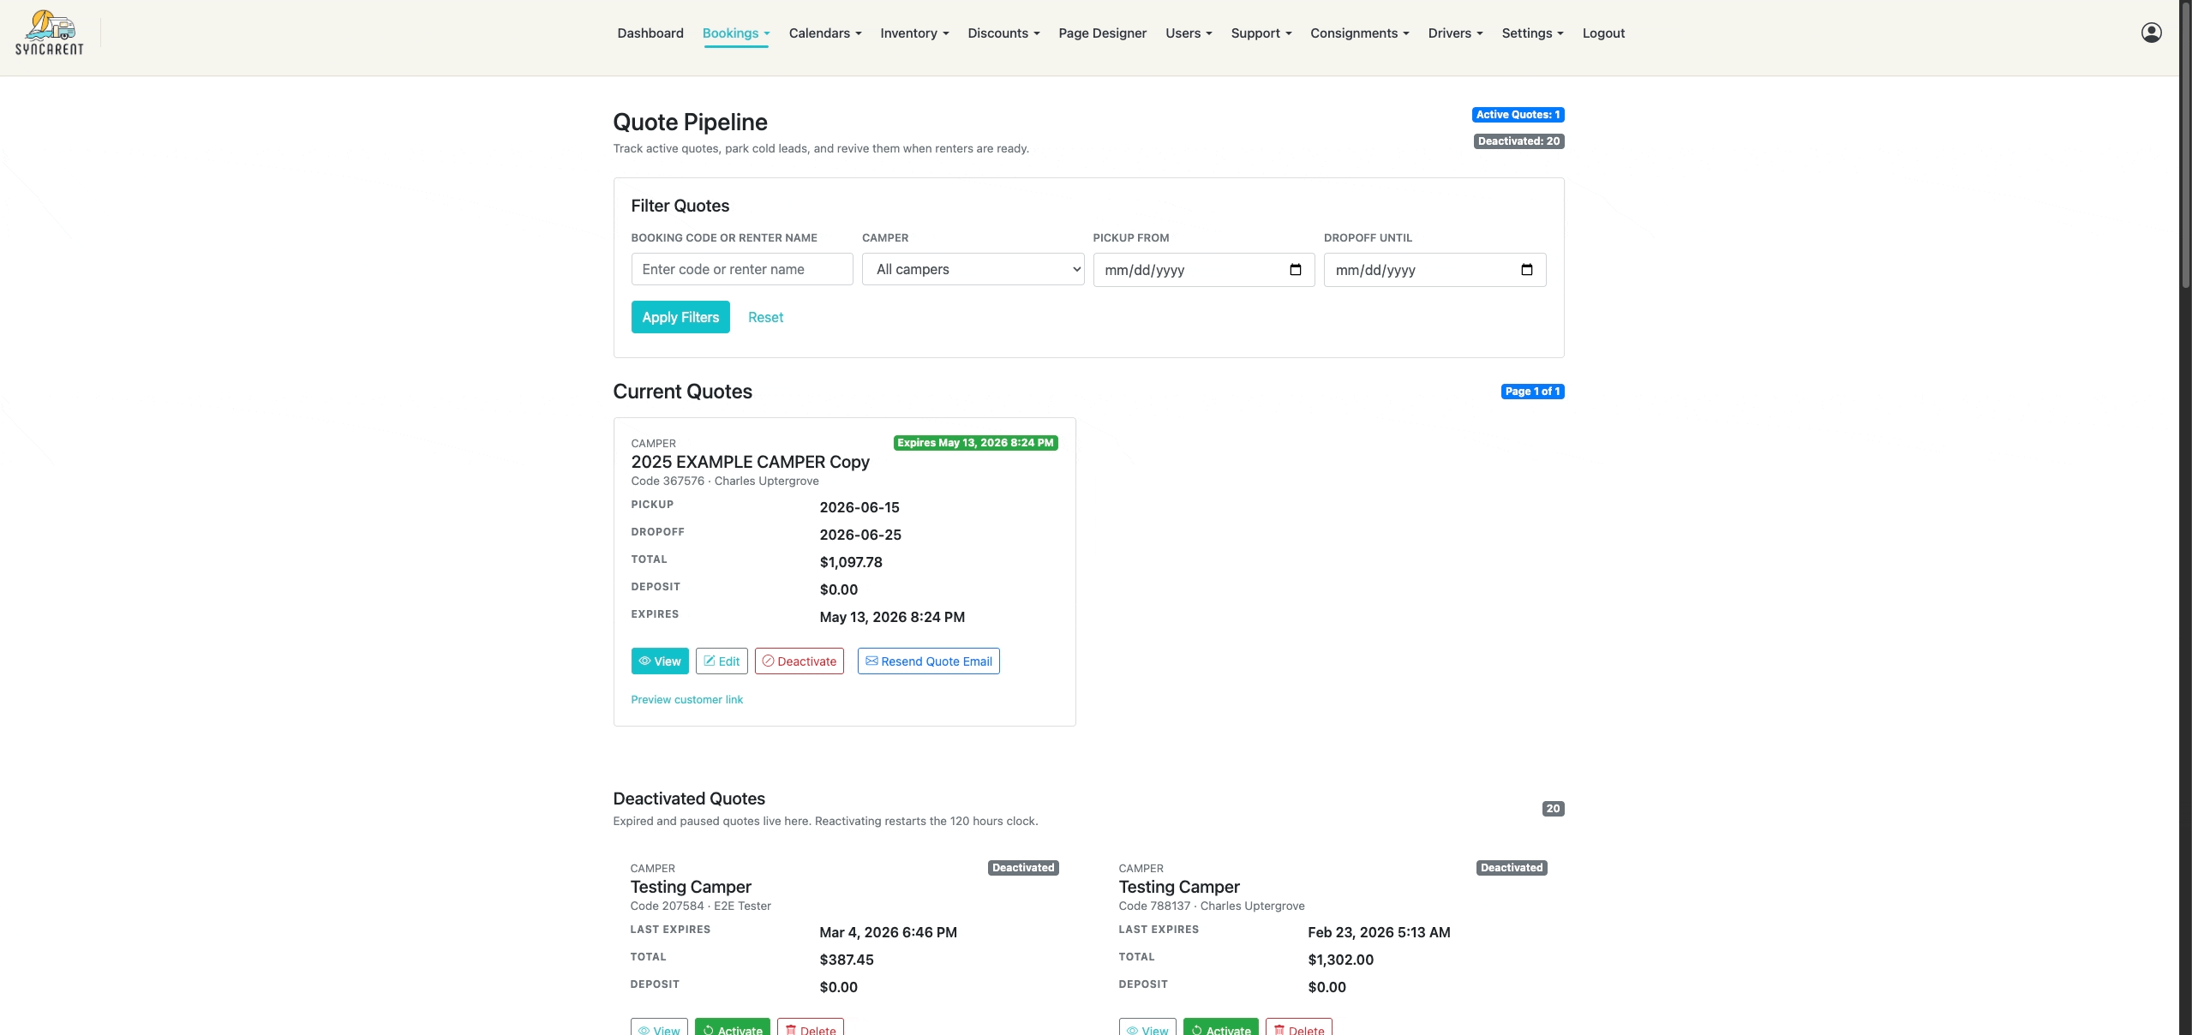This screenshot has width=2192, height=1035.
Task: Click the total $1,097.78 value
Action: click(851, 562)
